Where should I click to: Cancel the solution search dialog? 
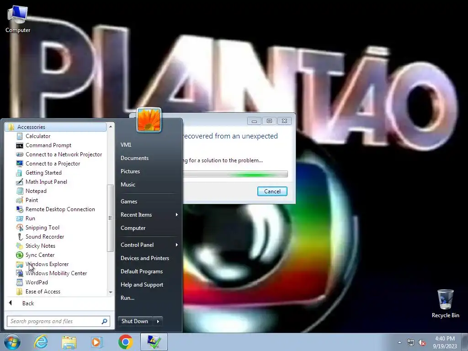click(272, 191)
